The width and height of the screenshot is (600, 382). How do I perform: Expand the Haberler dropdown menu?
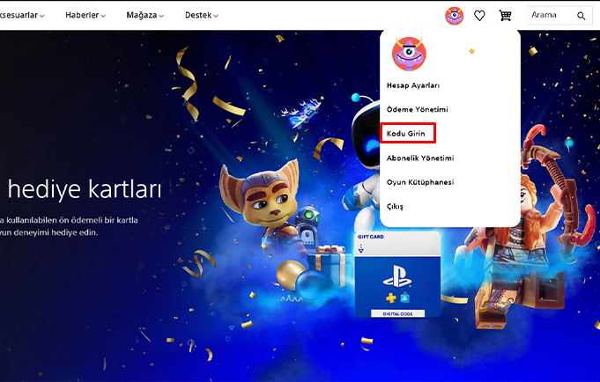[85, 15]
